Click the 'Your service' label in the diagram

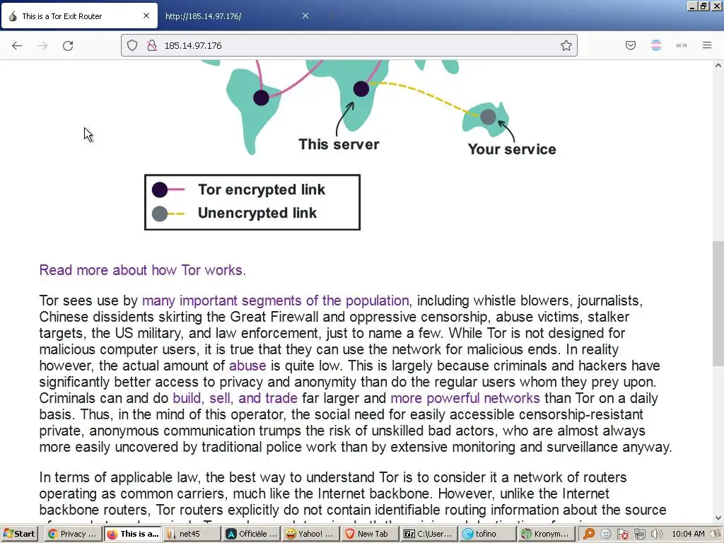(x=512, y=149)
